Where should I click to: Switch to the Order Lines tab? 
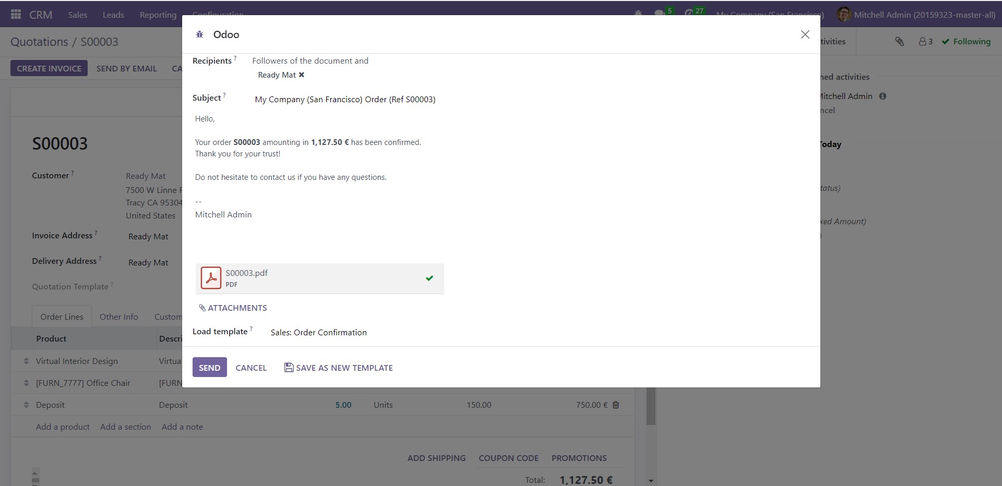pyautogui.click(x=62, y=317)
